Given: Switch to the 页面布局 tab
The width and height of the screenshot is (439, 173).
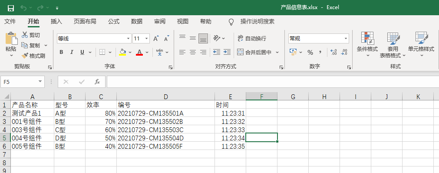Looking at the screenshot, I should [x=85, y=22].
